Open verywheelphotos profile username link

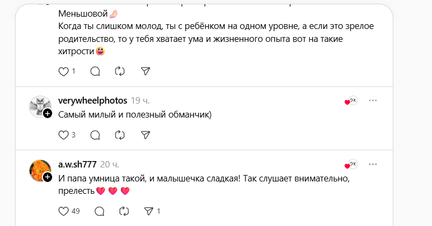pos(92,101)
